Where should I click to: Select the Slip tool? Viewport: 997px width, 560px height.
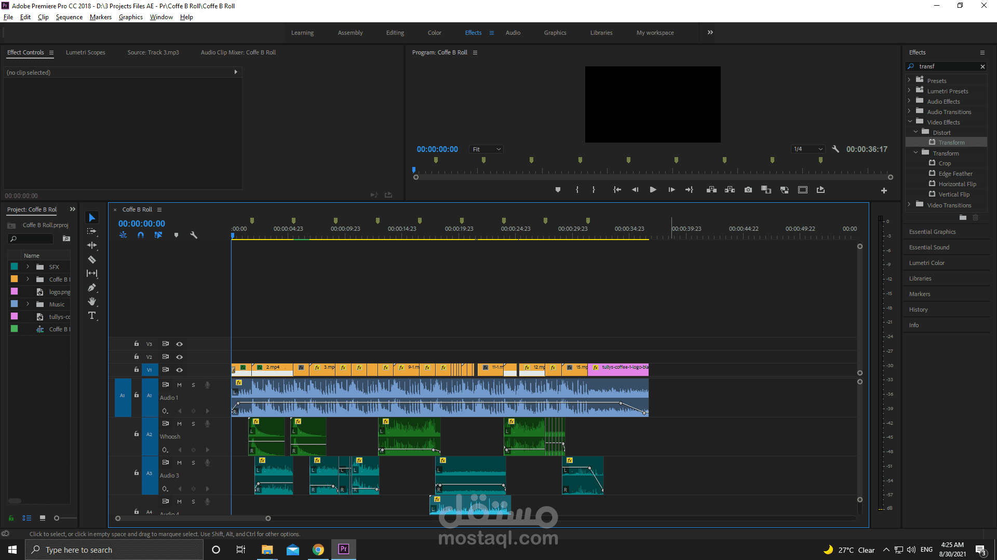pos(92,273)
